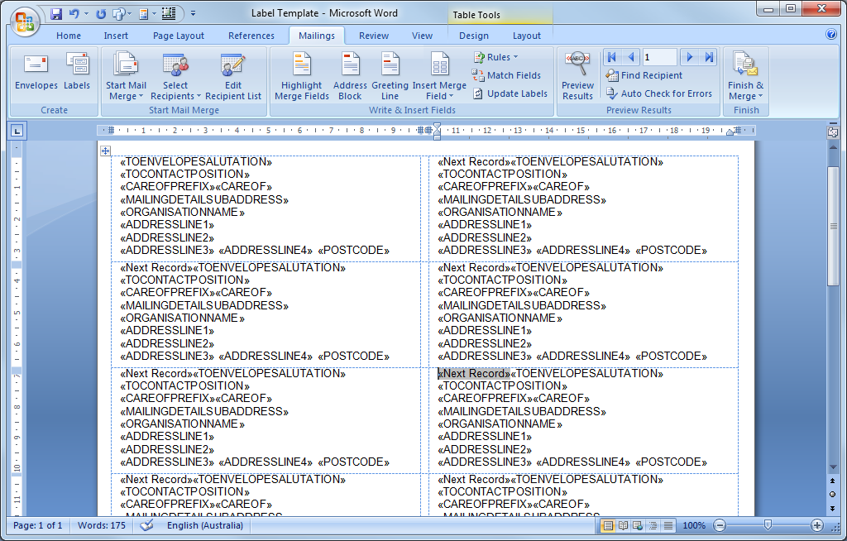Switch to the References tab
847x541 pixels.
pos(251,36)
